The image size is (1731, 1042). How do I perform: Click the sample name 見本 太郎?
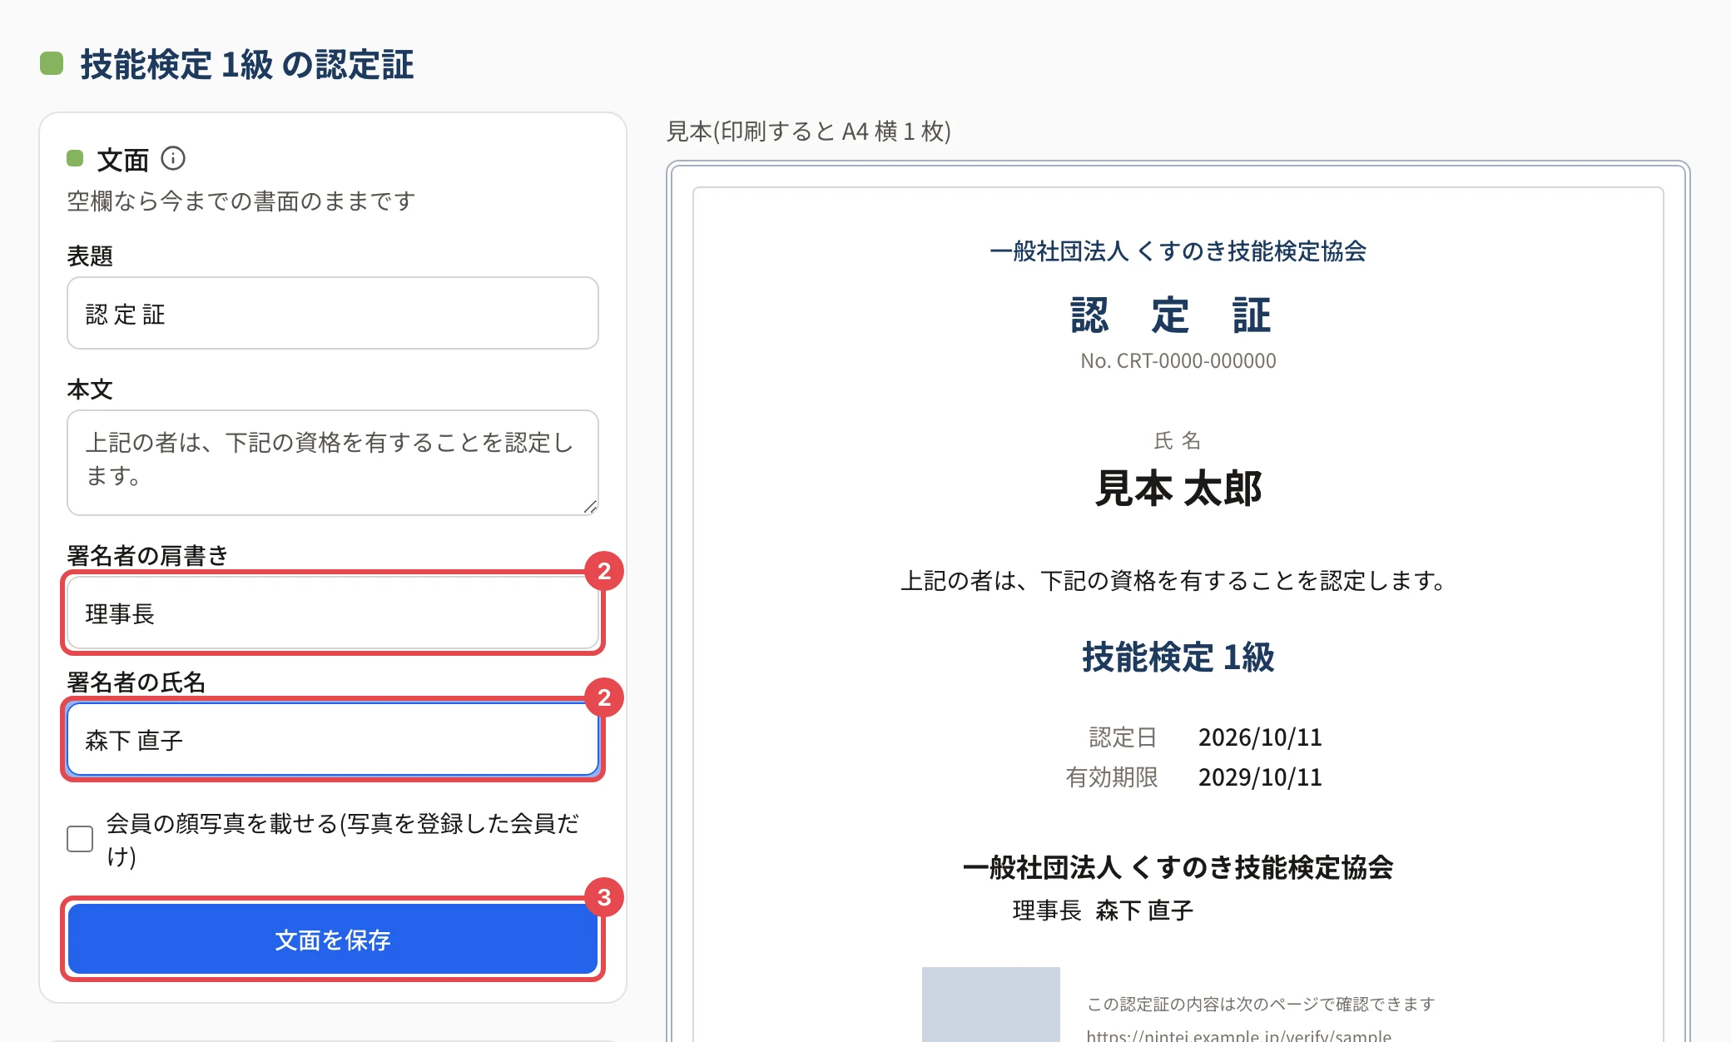1178,488
